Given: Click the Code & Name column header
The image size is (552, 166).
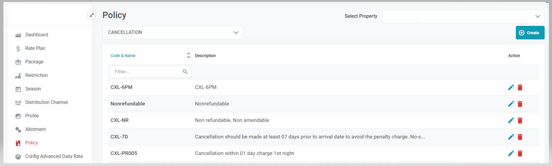Looking at the screenshot, I should tap(123, 56).
